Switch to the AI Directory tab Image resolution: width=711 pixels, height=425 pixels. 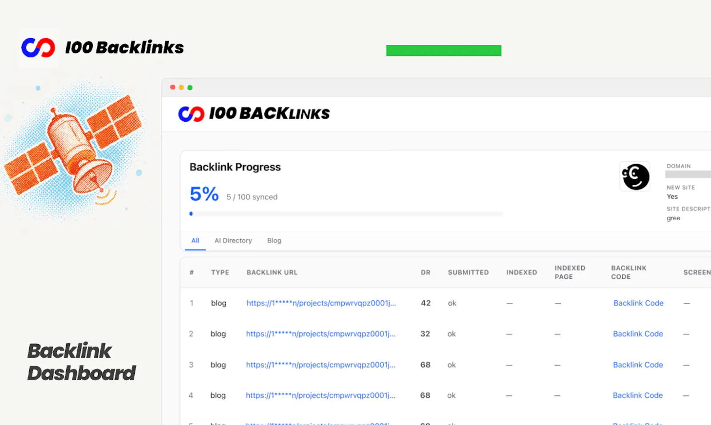point(233,241)
